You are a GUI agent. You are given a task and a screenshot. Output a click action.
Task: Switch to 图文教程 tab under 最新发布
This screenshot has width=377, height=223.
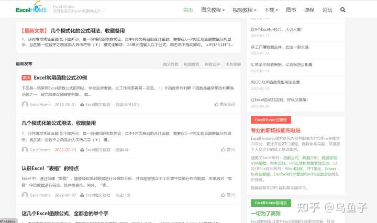[x=171, y=64]
